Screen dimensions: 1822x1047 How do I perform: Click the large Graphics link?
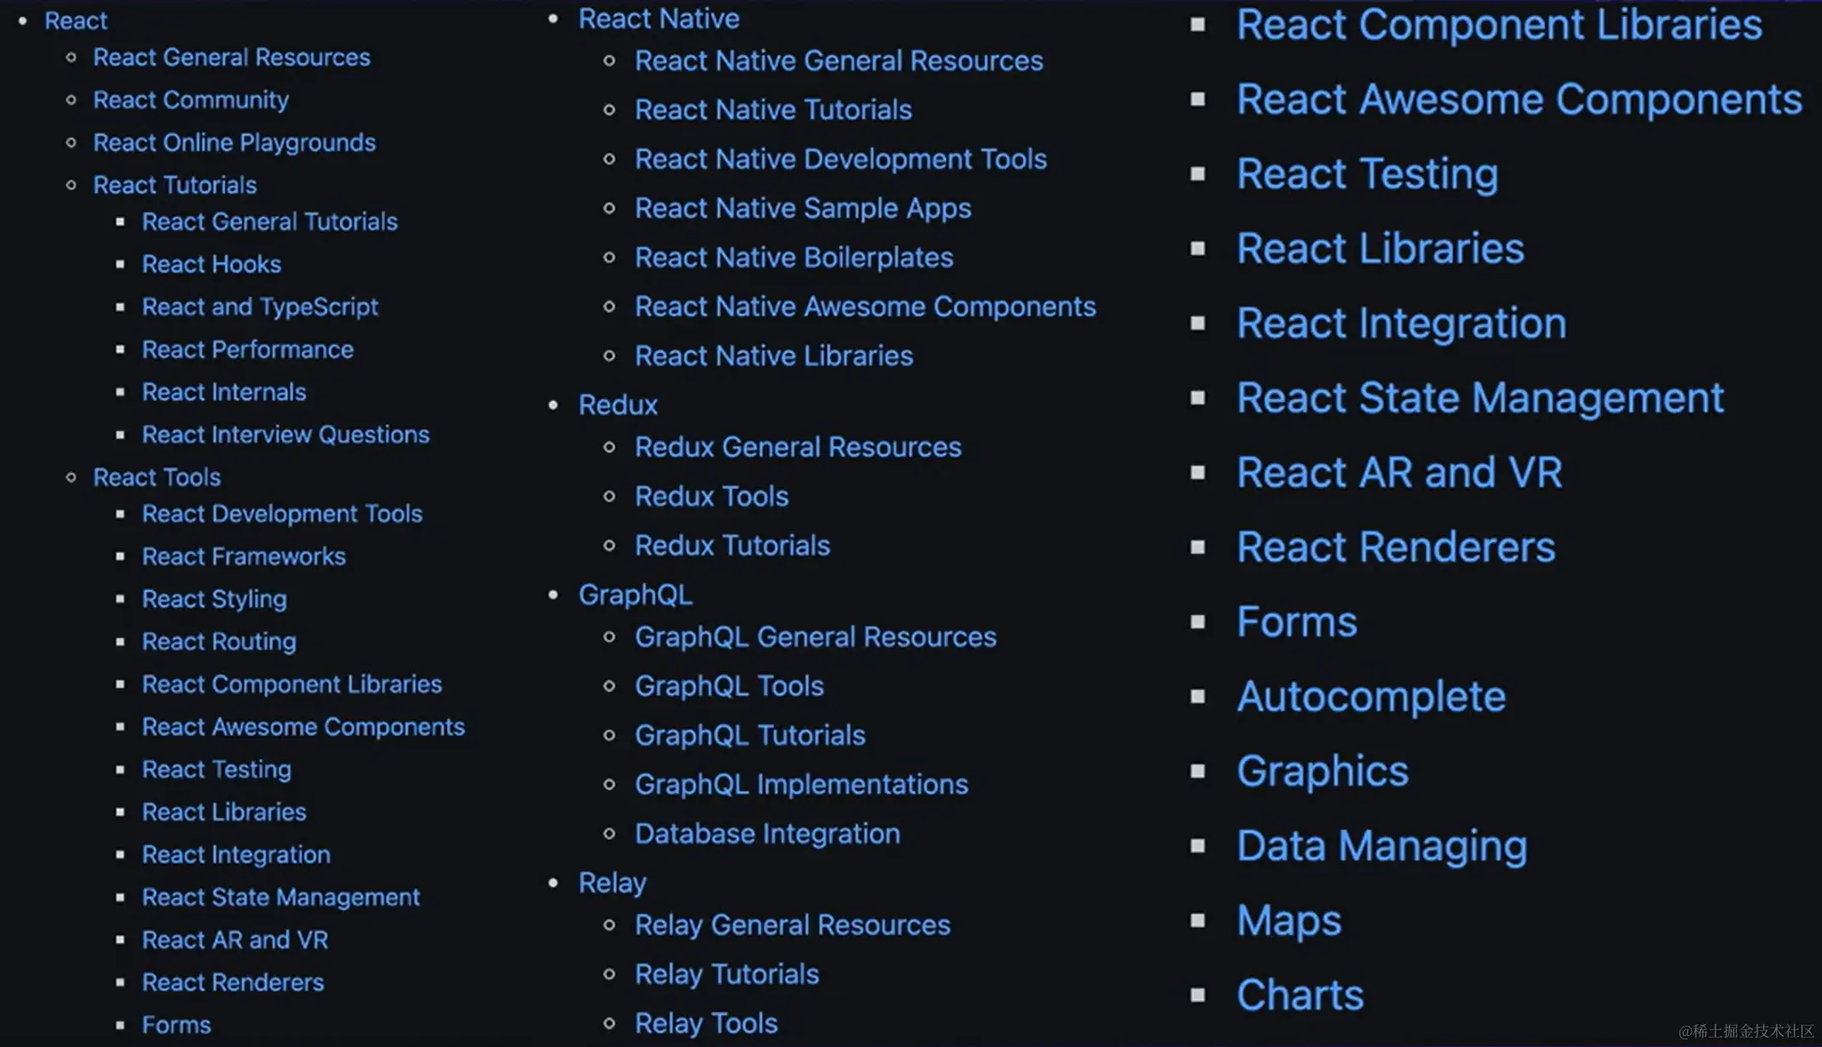[1322, 771]
